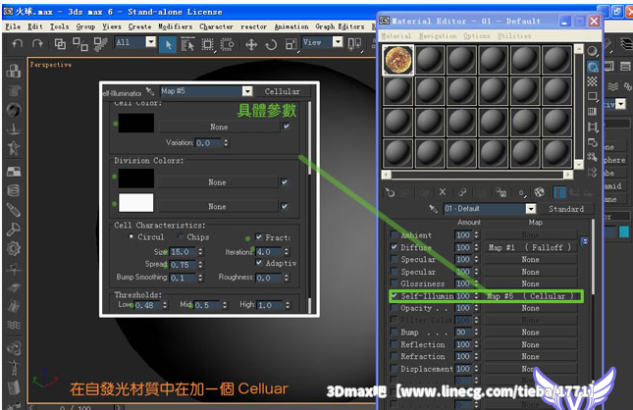Open the Map #5 name dropdown

tap(247, 91)
